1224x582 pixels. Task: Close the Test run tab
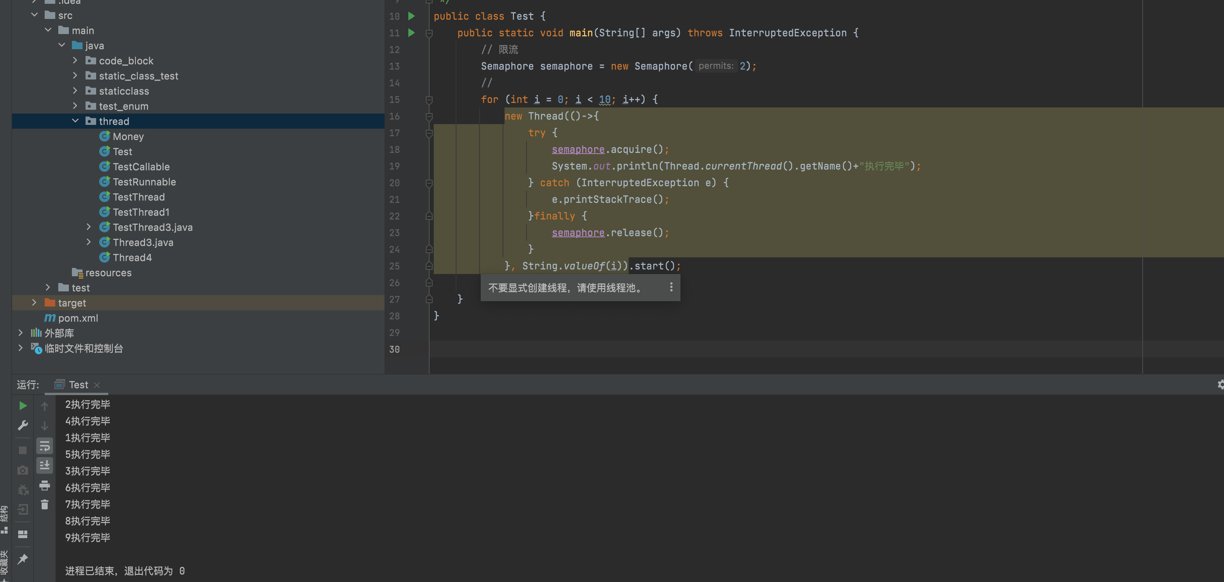97,385
